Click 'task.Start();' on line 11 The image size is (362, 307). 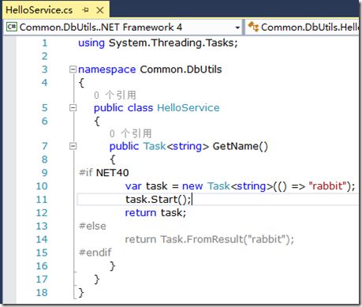tap(159, 200)
